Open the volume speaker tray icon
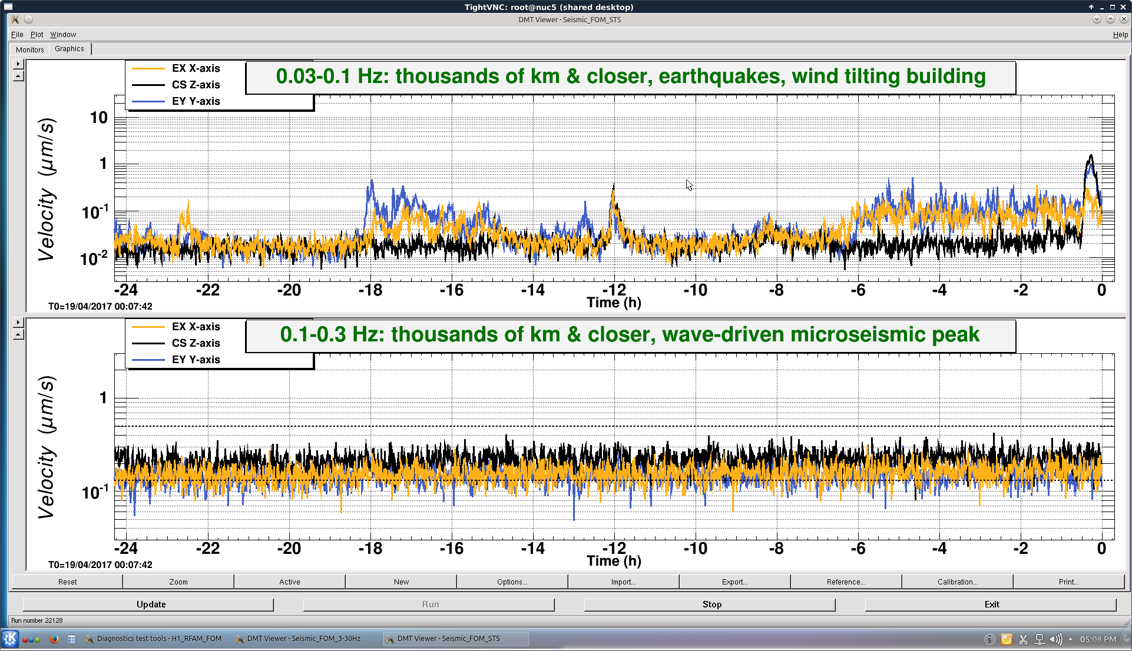Viewport: 1132px width, 651px height. [1055, 639]
